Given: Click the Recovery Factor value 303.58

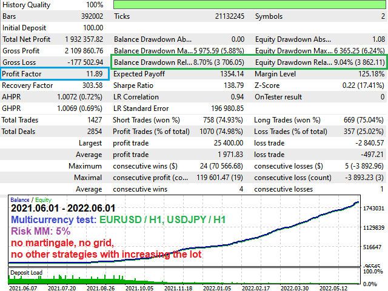Looking at the screenshot, I should tap(92, 85).
